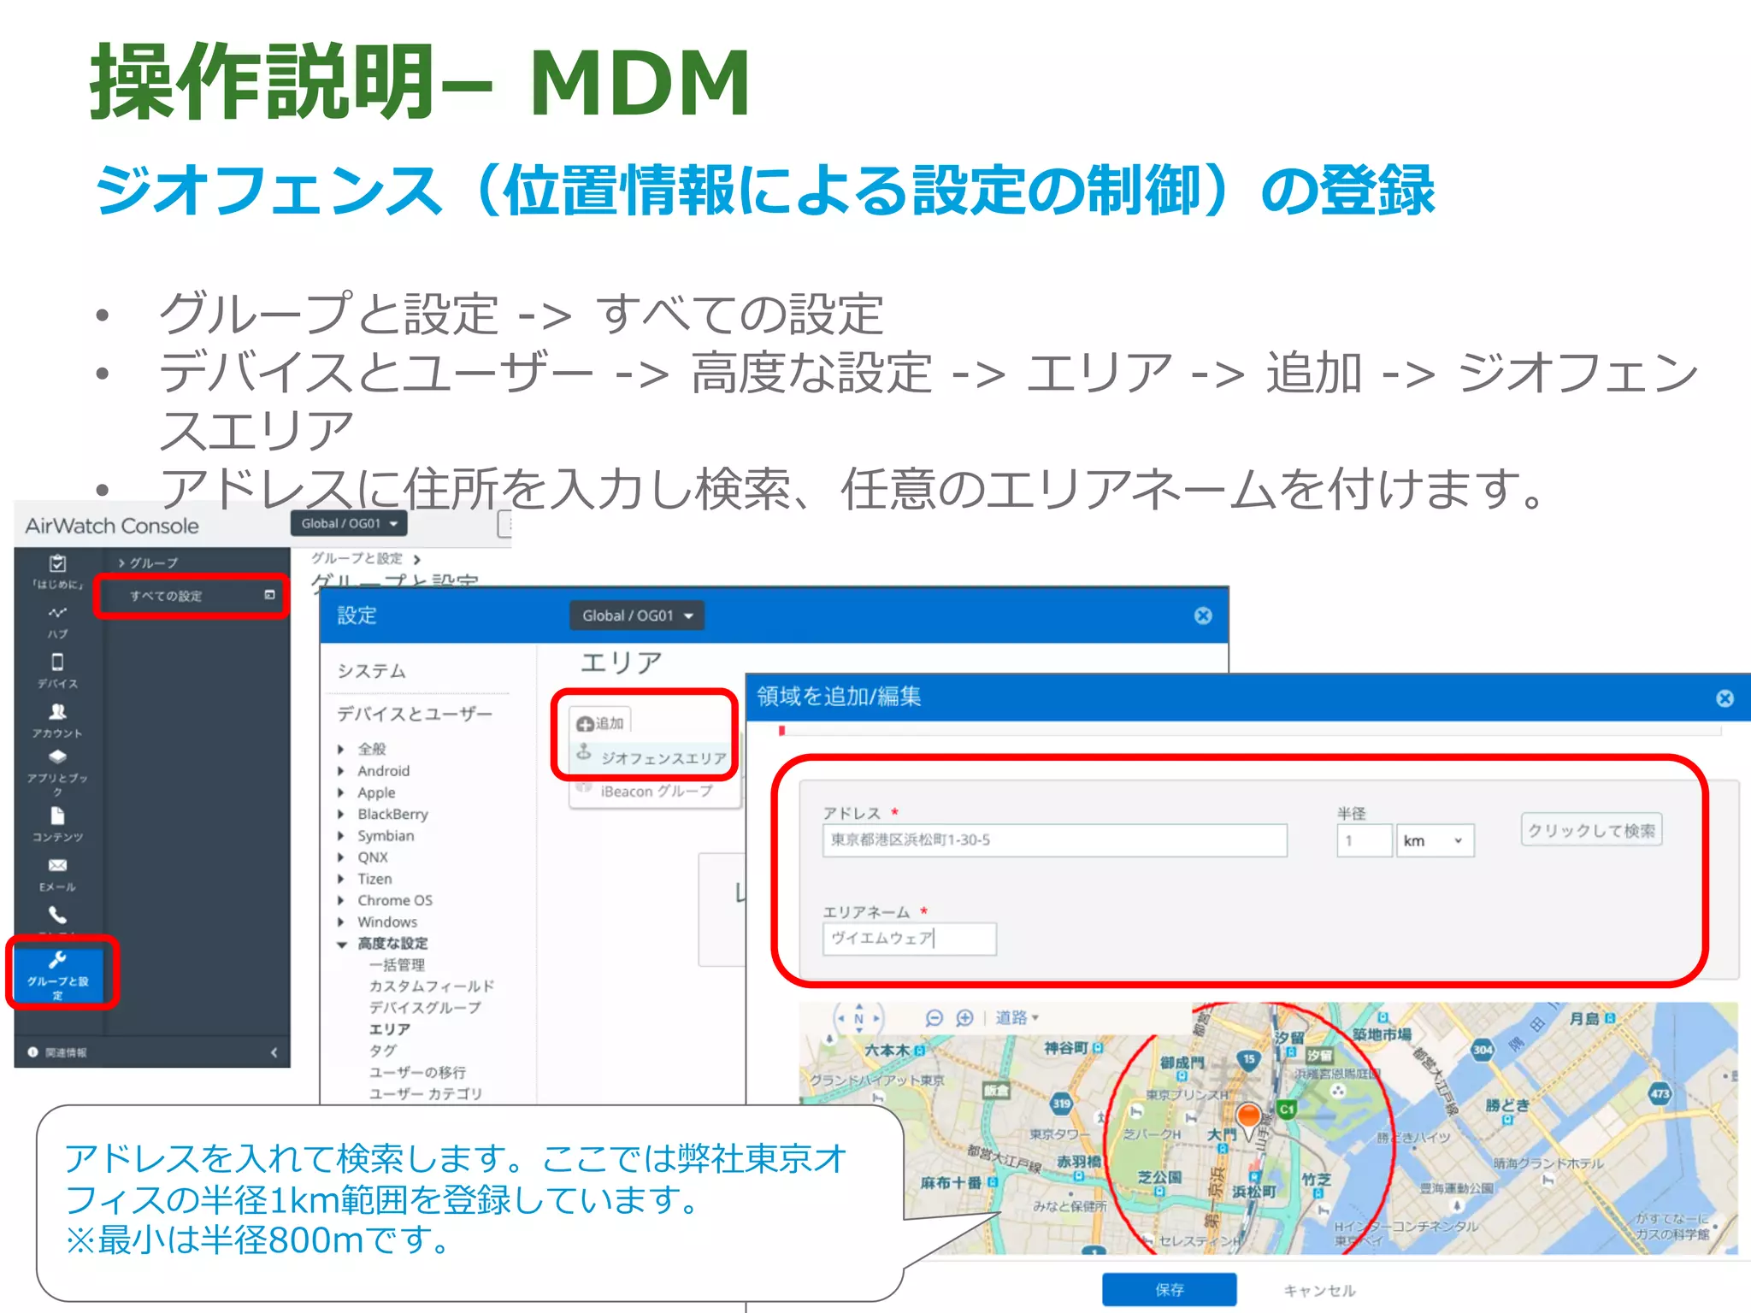Open the はじめに getting-started sidebar icon
This screenshot has height=1313, width=1751.
(x=57, y=565)
